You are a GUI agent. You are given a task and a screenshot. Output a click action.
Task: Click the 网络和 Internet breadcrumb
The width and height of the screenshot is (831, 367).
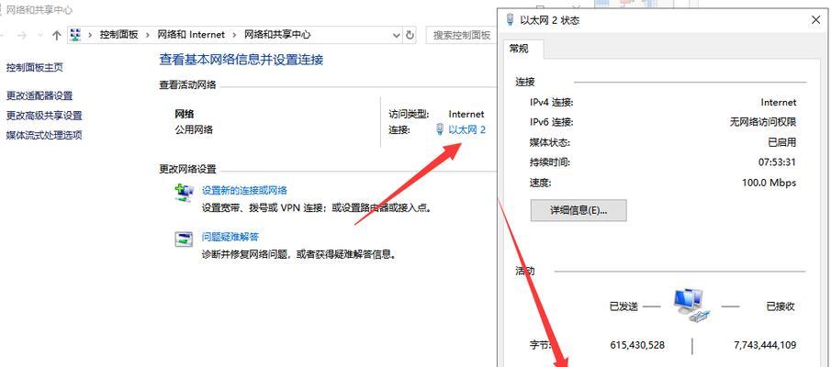click(191, 35)
